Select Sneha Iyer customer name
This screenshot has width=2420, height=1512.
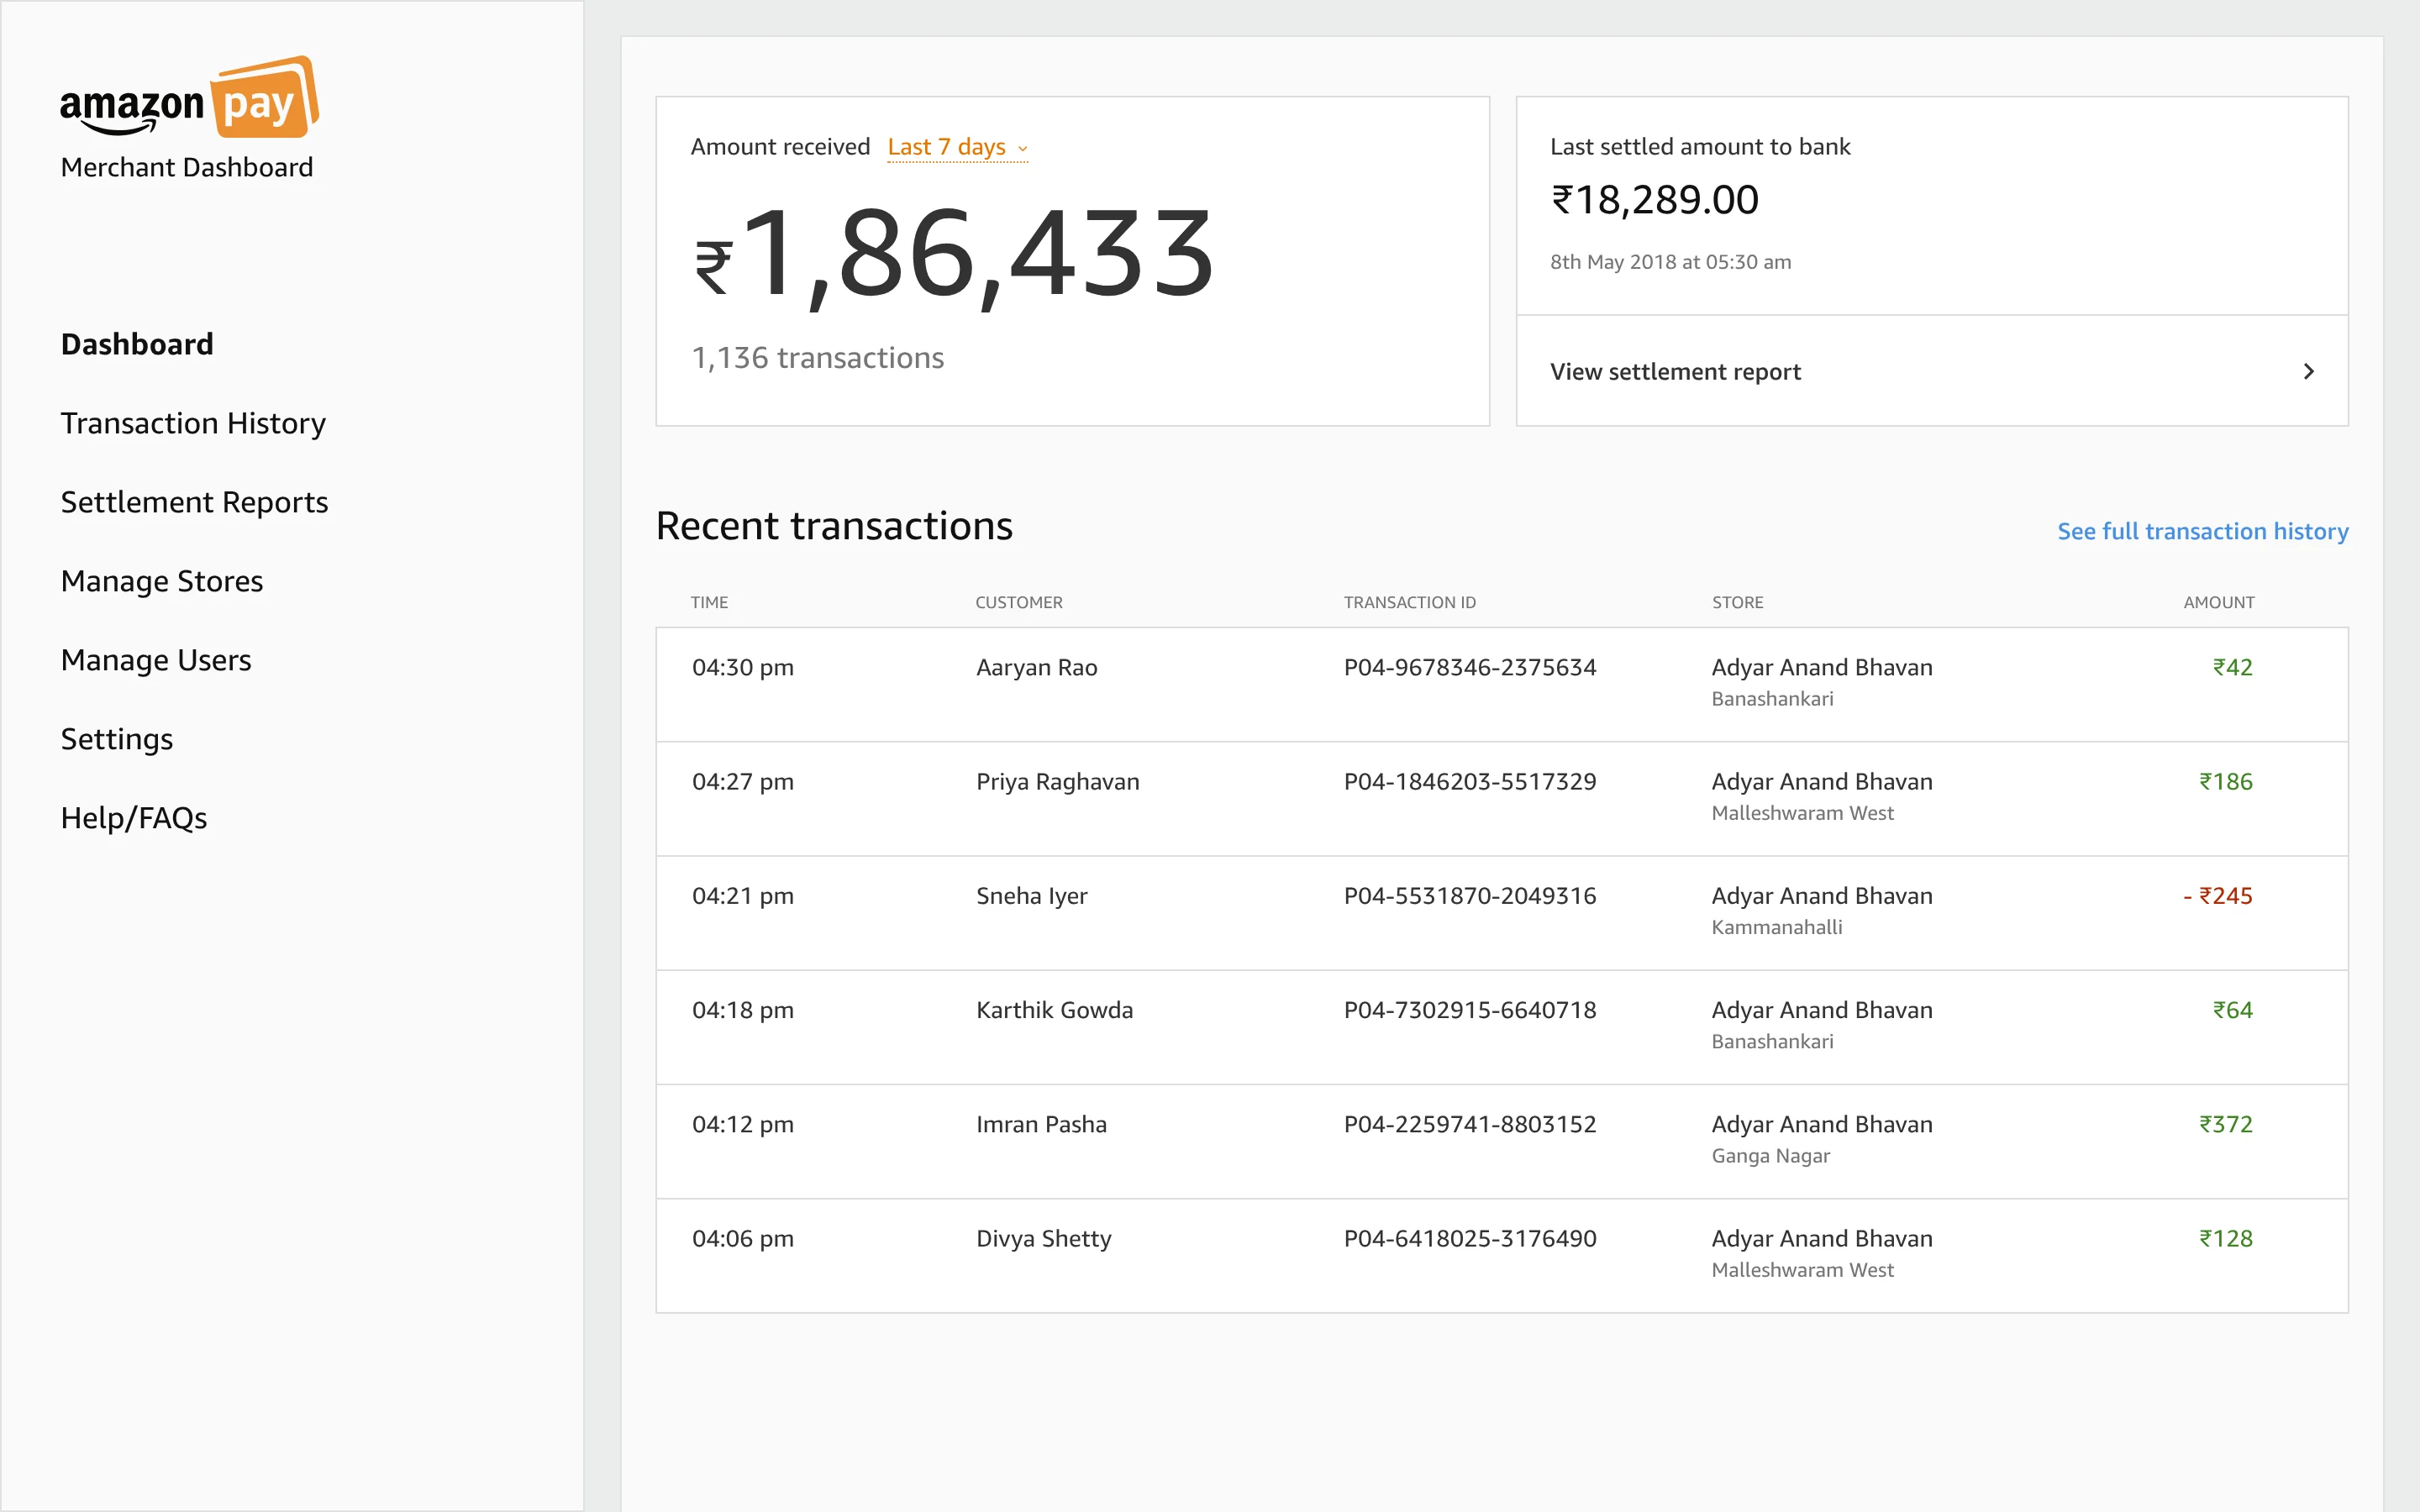point(1031,896)
